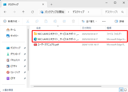
Task: Click pin icon next to ドキュメント
Action: (x=25, y=60)
